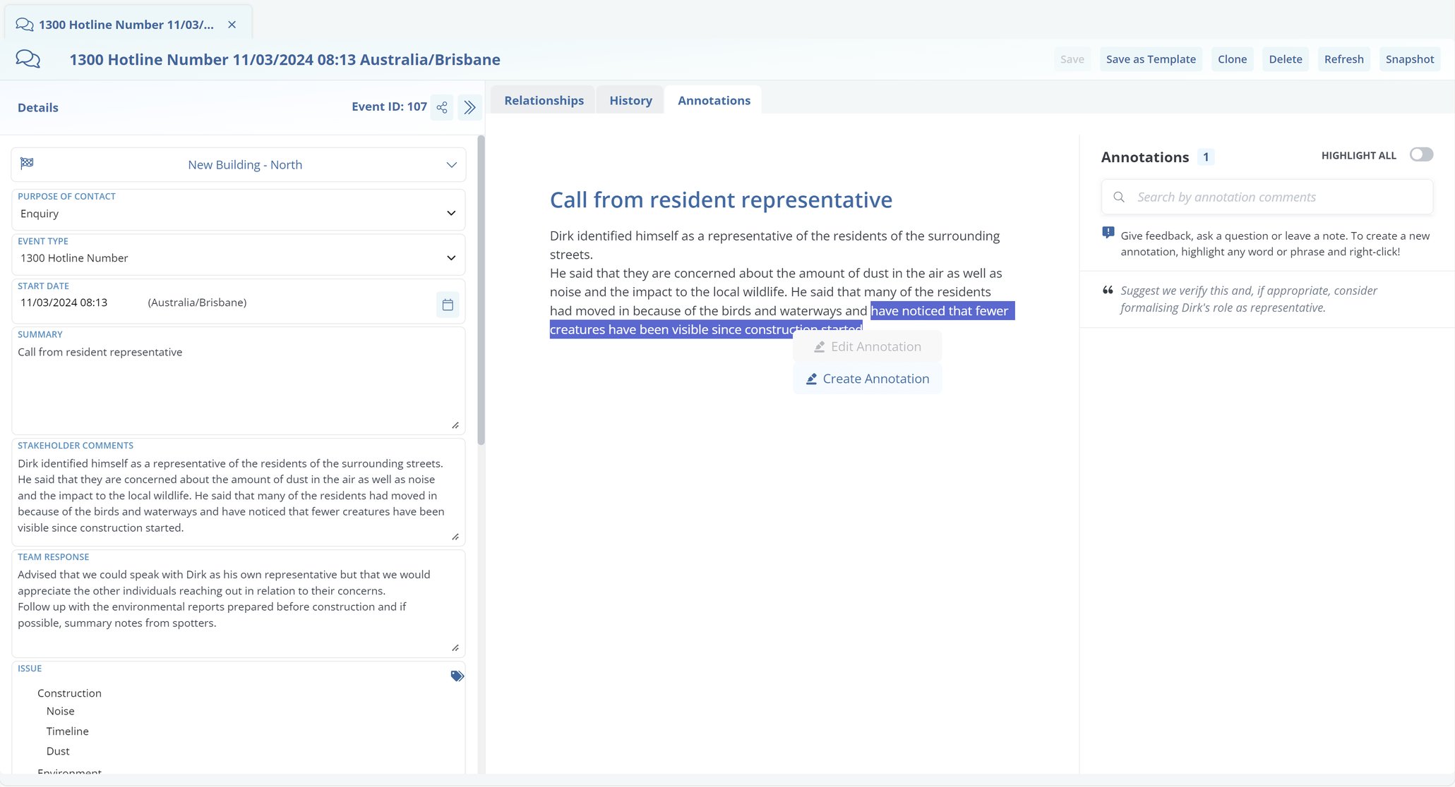Click the feedback speech-bubble icon above the annotation tip
The height and width of the screenshot is (787, 1455).
click(x=1107, y=232)
